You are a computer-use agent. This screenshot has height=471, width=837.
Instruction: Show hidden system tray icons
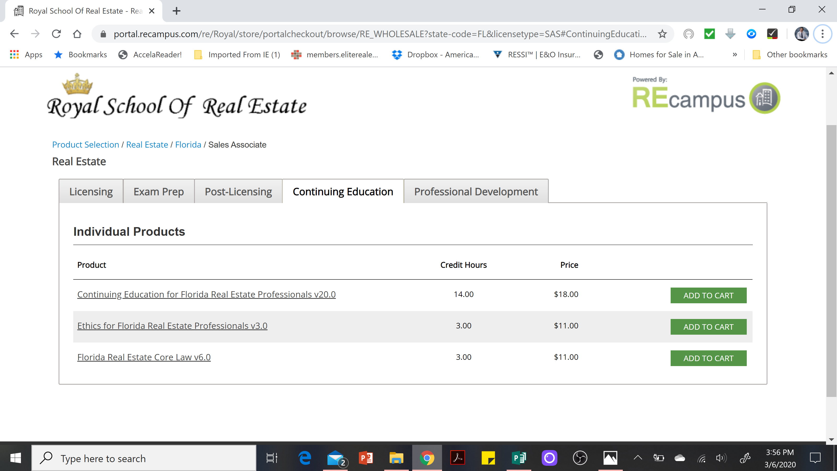pyautogui.click(x=638, y=458)
